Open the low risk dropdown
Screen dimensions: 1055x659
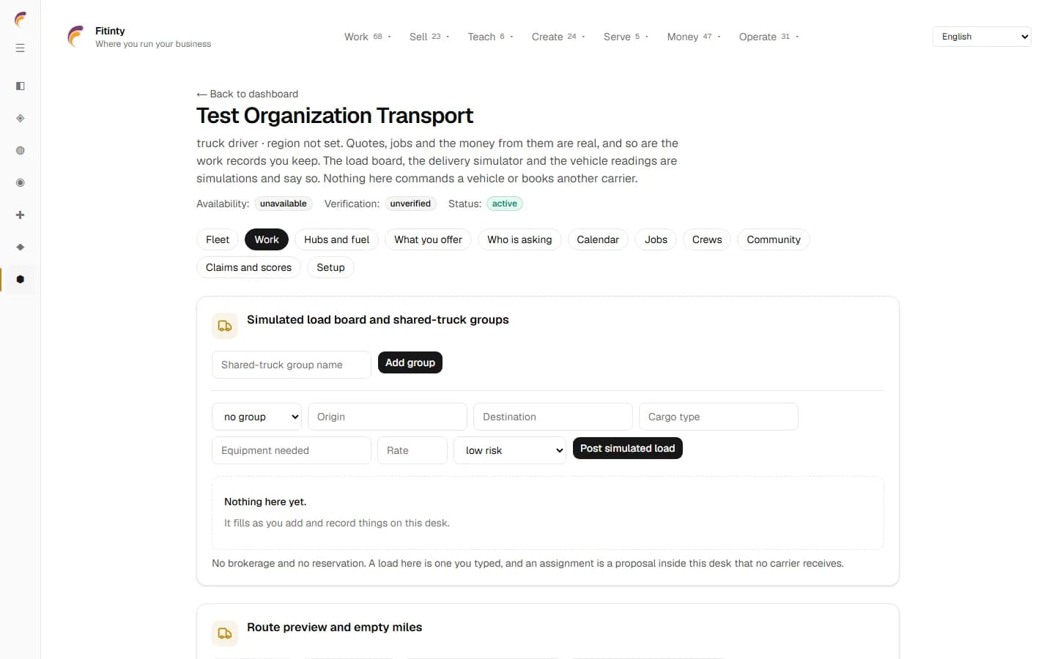tap(510, 450)
